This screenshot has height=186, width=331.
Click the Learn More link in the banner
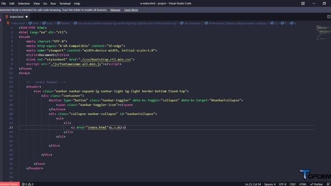coord(131,10)
